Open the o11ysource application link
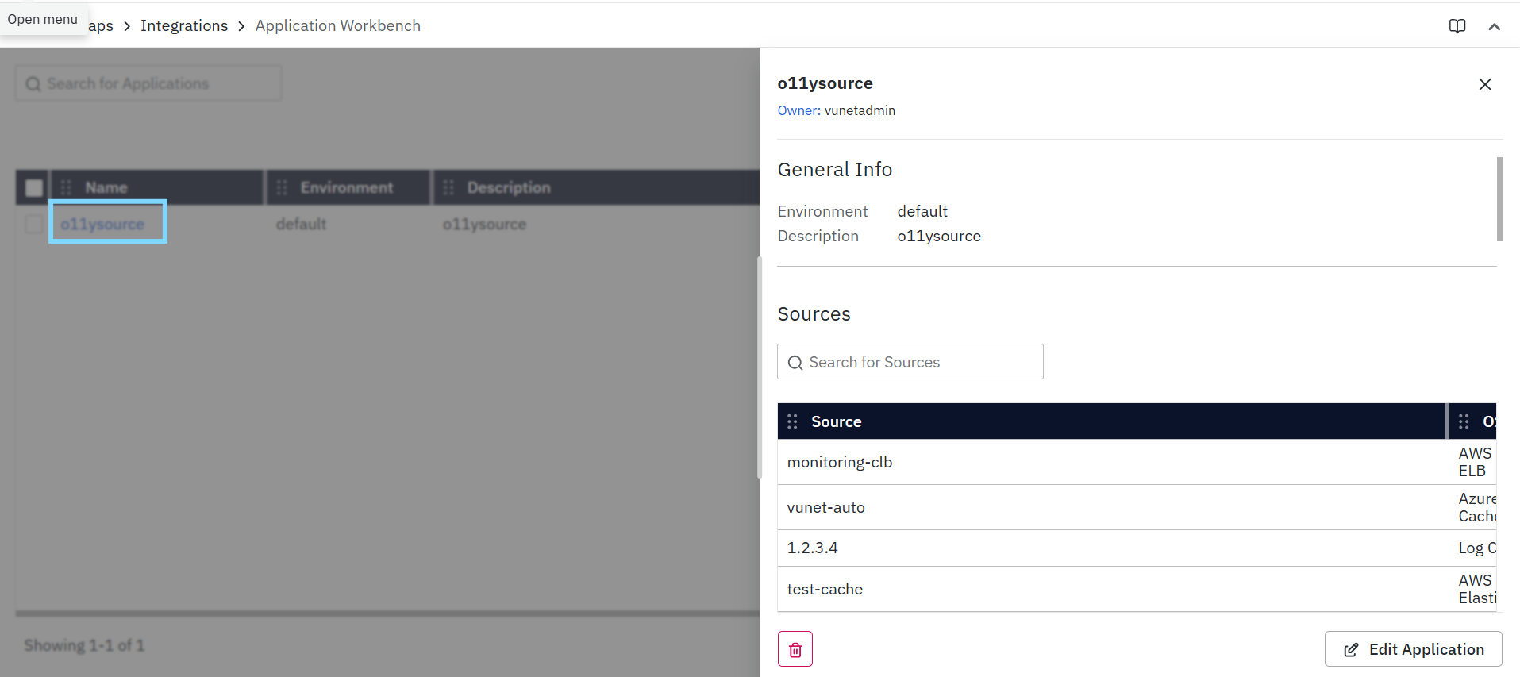 pos(102,224)
